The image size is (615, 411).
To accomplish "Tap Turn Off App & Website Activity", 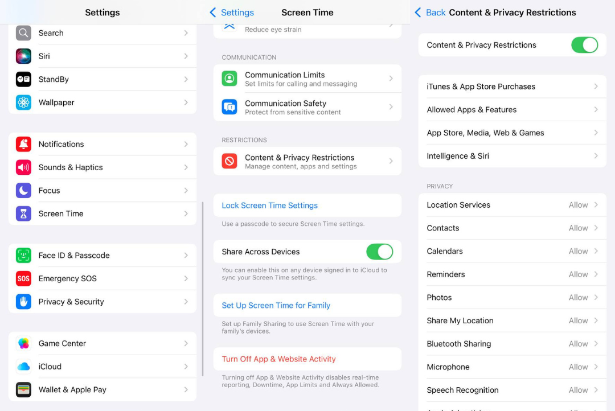I will [x=279, y=359].
